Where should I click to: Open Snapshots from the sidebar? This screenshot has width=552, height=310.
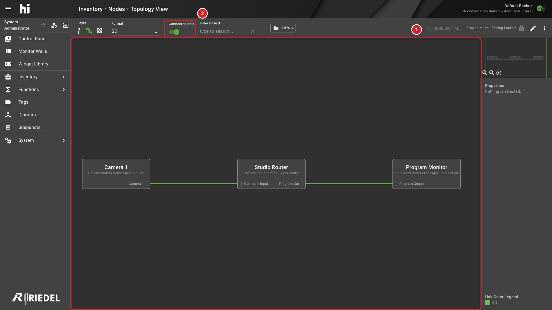35,127
